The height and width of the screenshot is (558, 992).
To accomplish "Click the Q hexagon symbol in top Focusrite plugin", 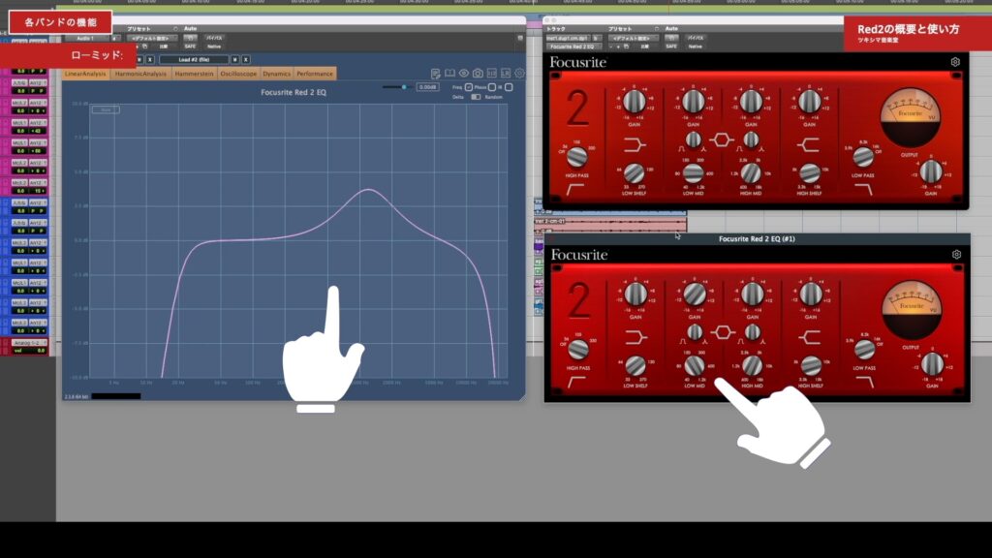I will (721, 139).
